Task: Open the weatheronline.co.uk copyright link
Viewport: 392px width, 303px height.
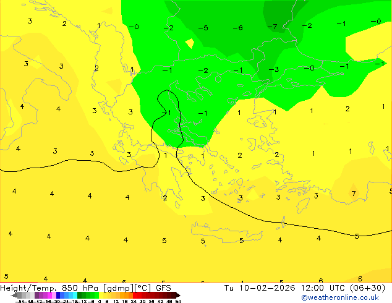Action: [x=340, y=297]
